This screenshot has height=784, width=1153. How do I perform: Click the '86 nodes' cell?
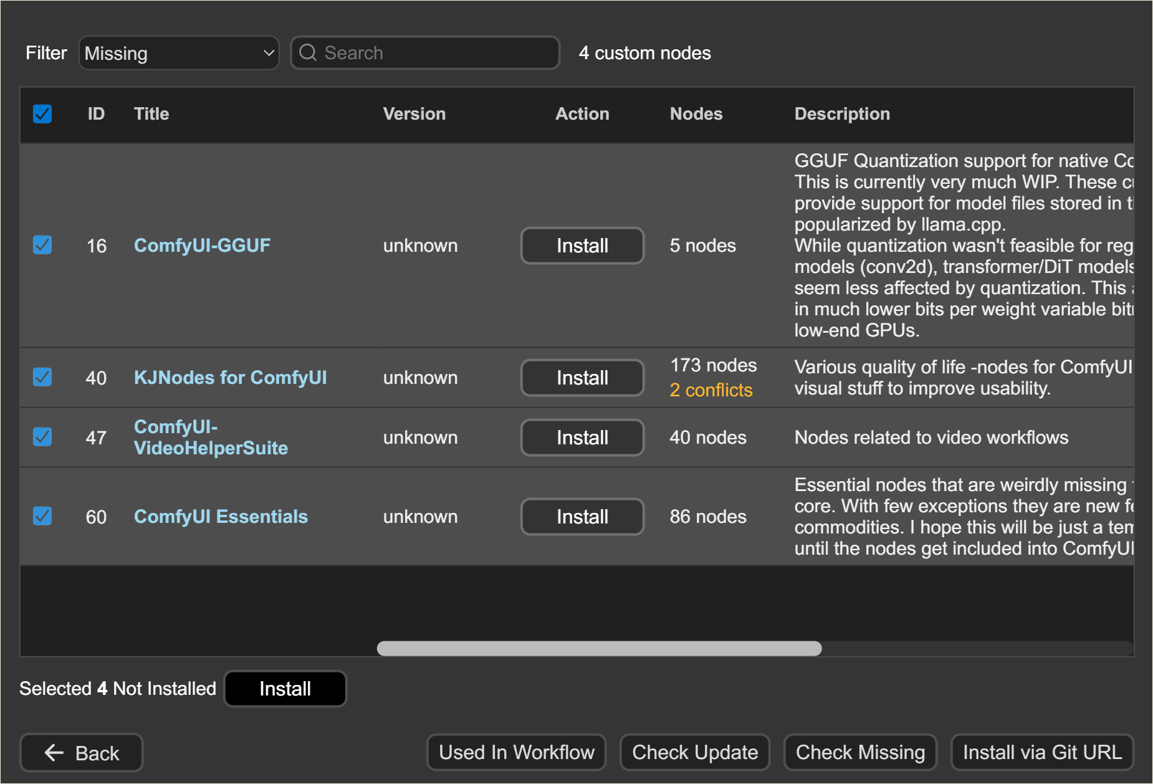(708, 517)
